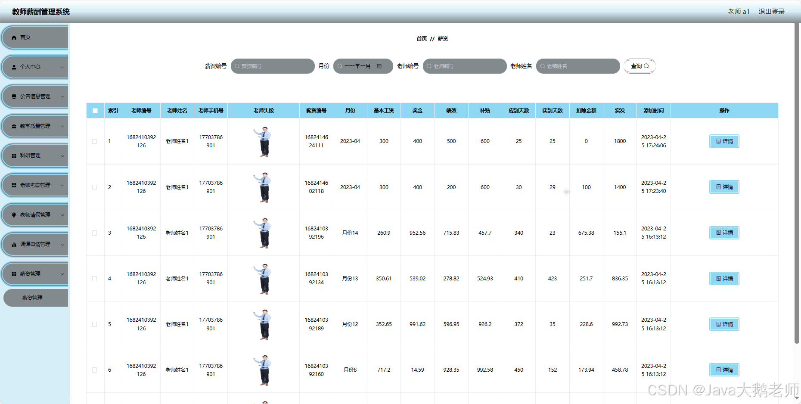This screenshot has width=801, height=404.
Task: Click the home icon beside 首页 in sidebar
Action: click(x=14, y=37)
